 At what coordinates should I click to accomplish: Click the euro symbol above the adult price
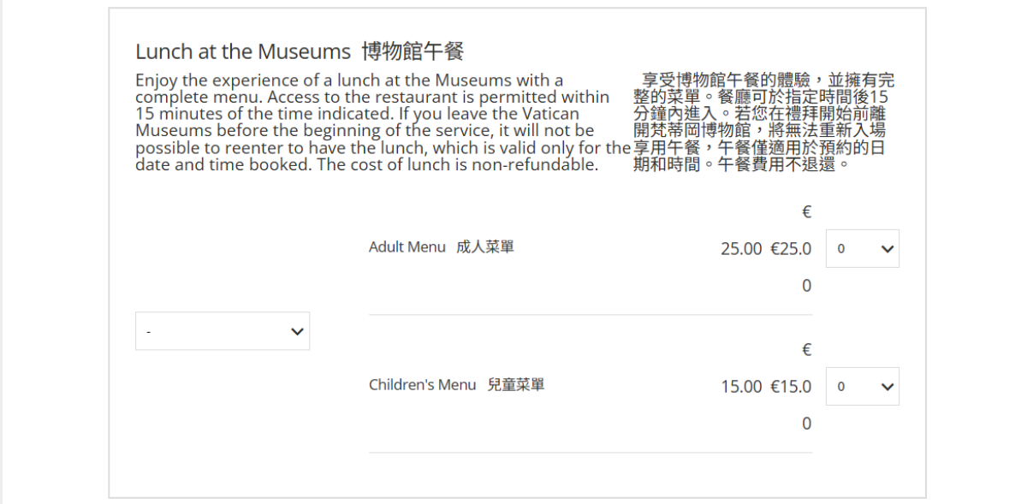coord(806,212)
